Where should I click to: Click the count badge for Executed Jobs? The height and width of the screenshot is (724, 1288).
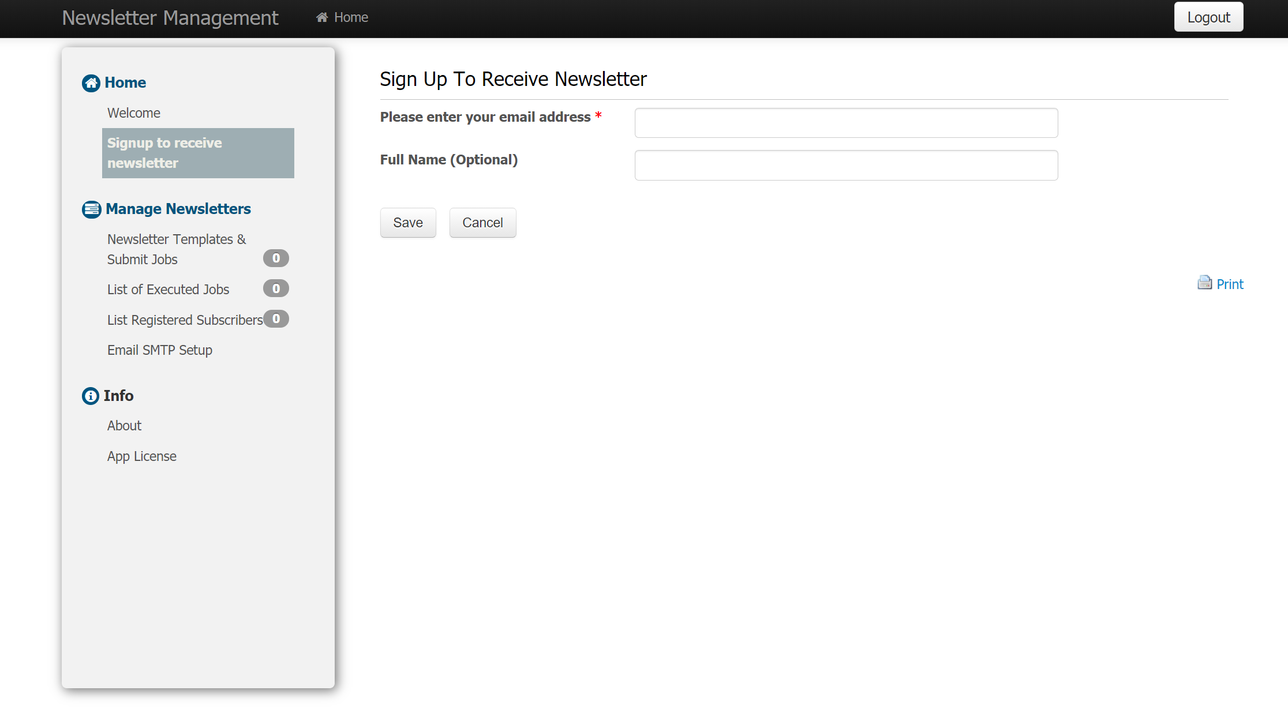coord(276,288)
